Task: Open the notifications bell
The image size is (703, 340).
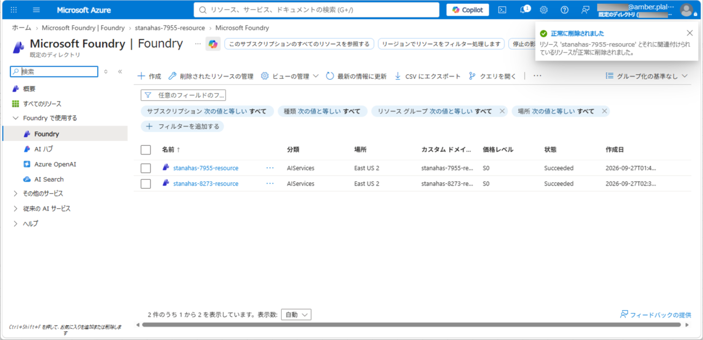Action: [x=523, y=10]
